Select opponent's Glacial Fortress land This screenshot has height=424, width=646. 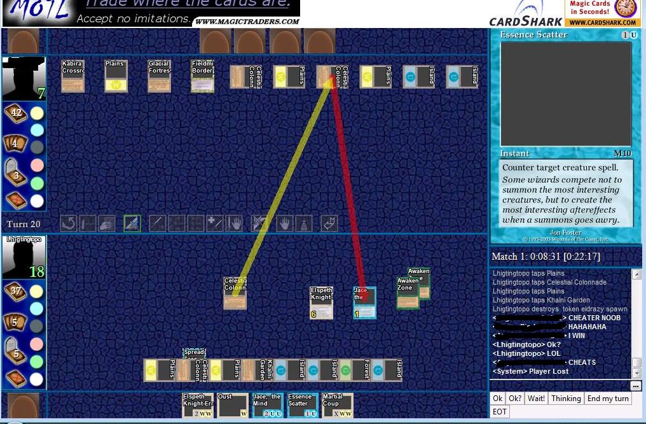[x=160, y=76]
